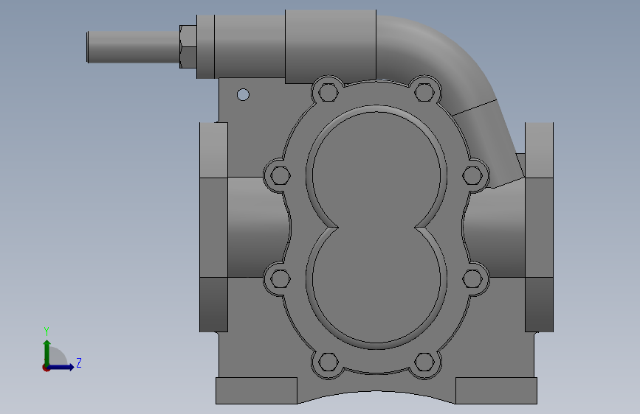Select the hex nut on the protruding shaft
The width and height of the screenshot is (640, 414).
(x=187, y=46)
